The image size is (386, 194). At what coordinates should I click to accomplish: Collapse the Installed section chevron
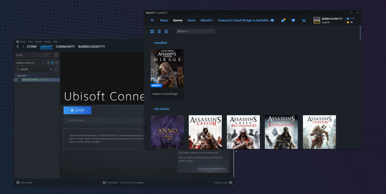(152, 43)
